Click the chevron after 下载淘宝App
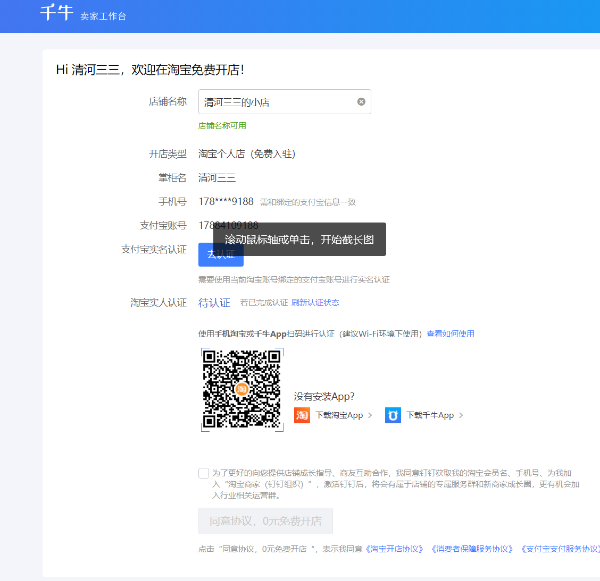This screenshot has height=581, width=600. point(370,415)
